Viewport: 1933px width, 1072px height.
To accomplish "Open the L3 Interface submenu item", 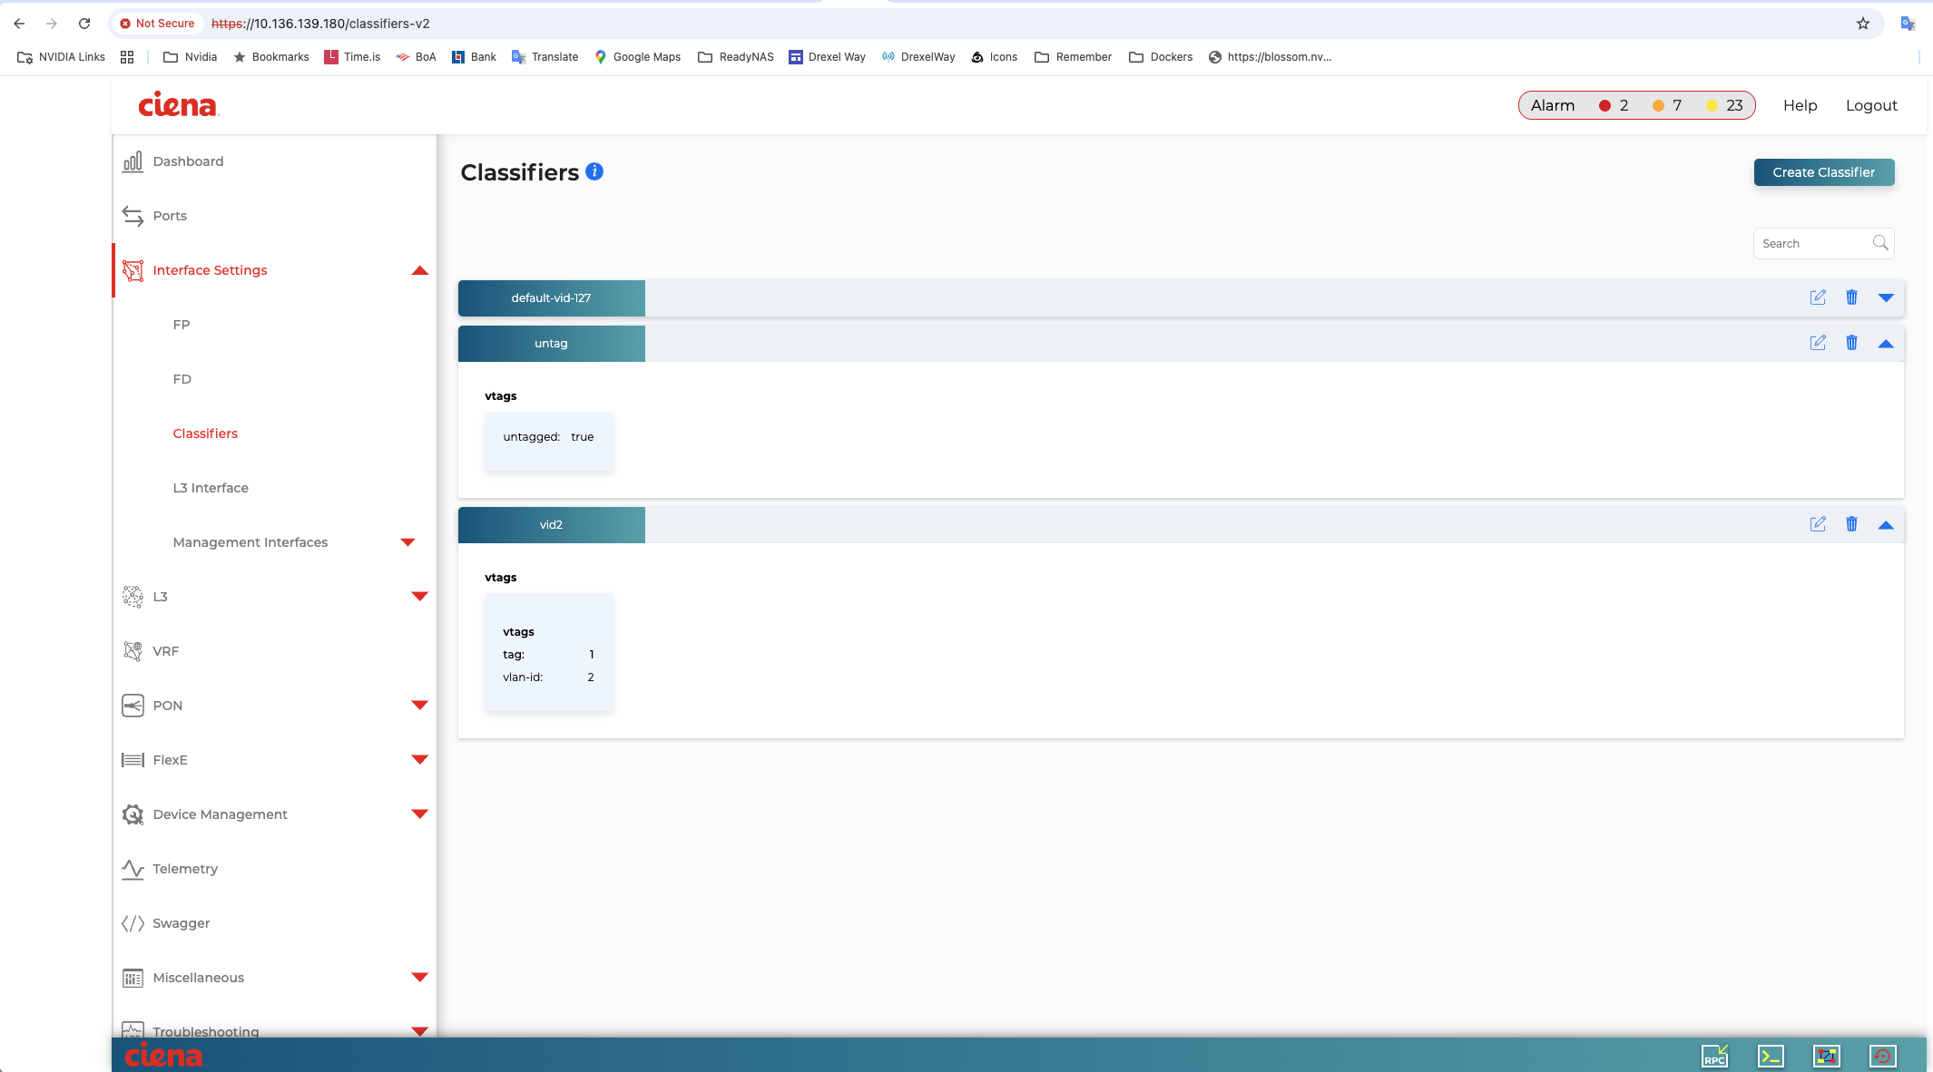I will (x=211, y=488).
